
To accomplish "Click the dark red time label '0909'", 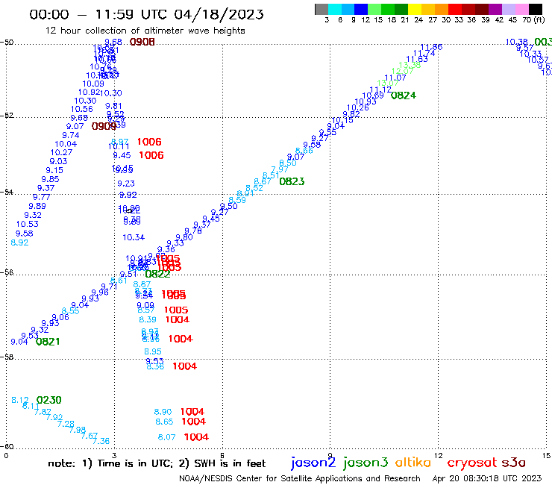I will coord(104,126).
